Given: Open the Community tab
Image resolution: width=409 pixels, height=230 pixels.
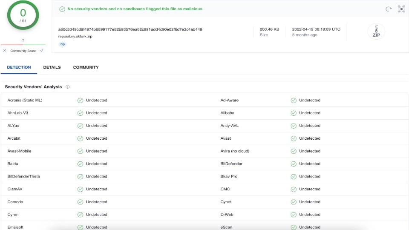Looking at the screenshot, I should pos(86,67).
